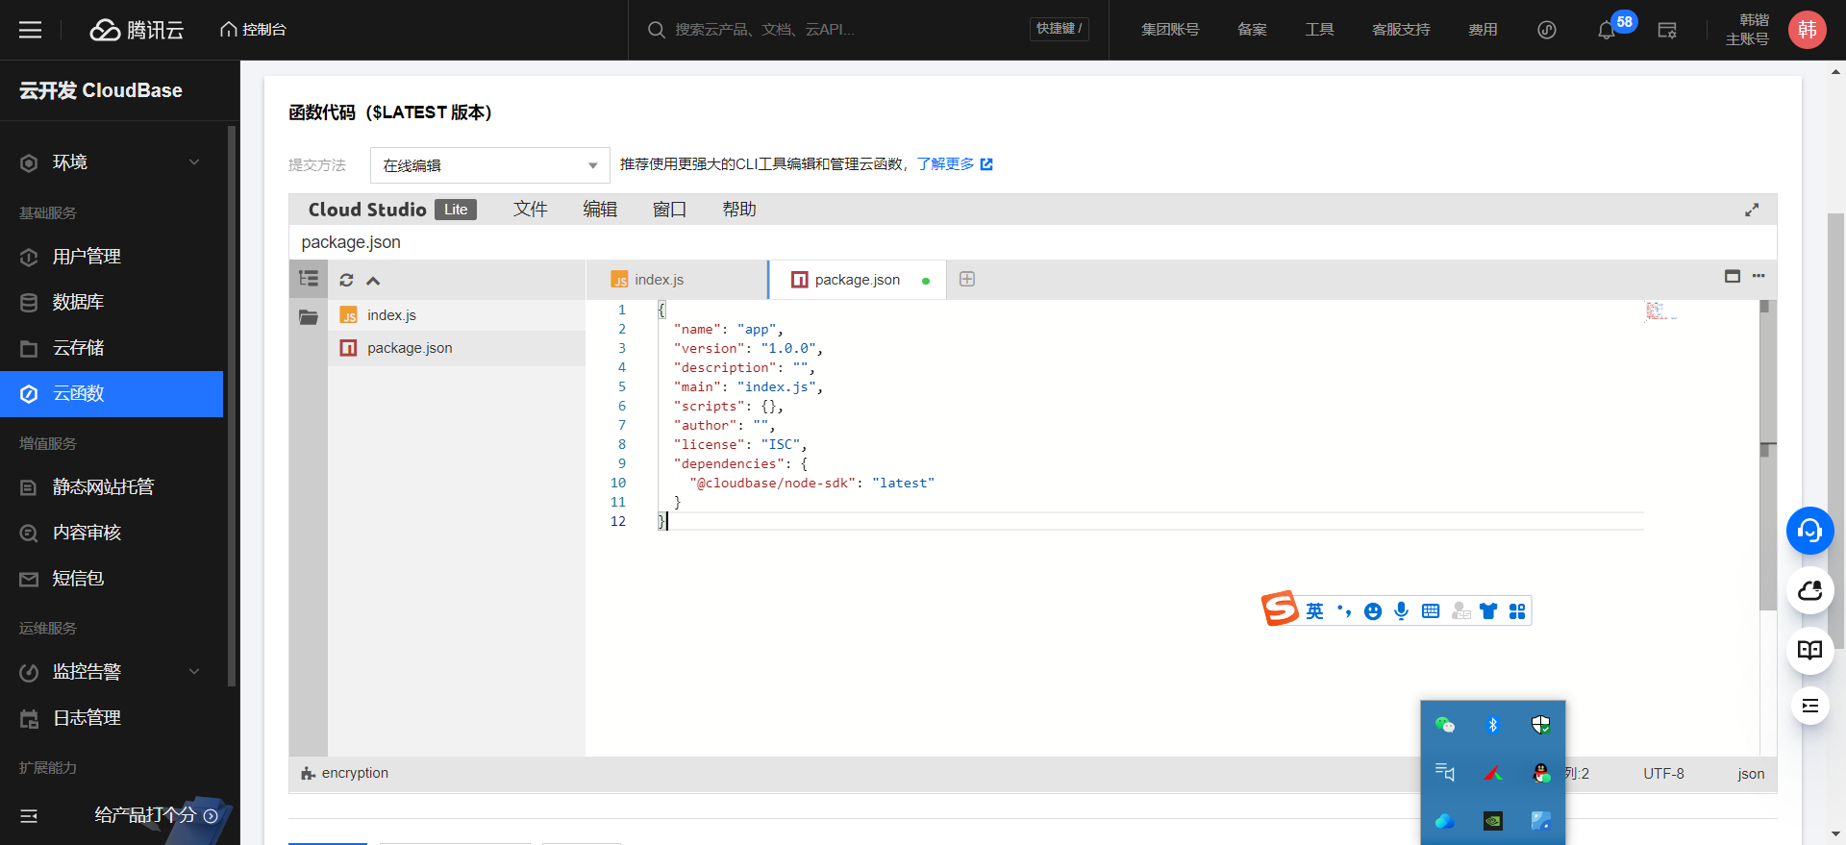Click the folder icon in the explorer

coord(309,316)
